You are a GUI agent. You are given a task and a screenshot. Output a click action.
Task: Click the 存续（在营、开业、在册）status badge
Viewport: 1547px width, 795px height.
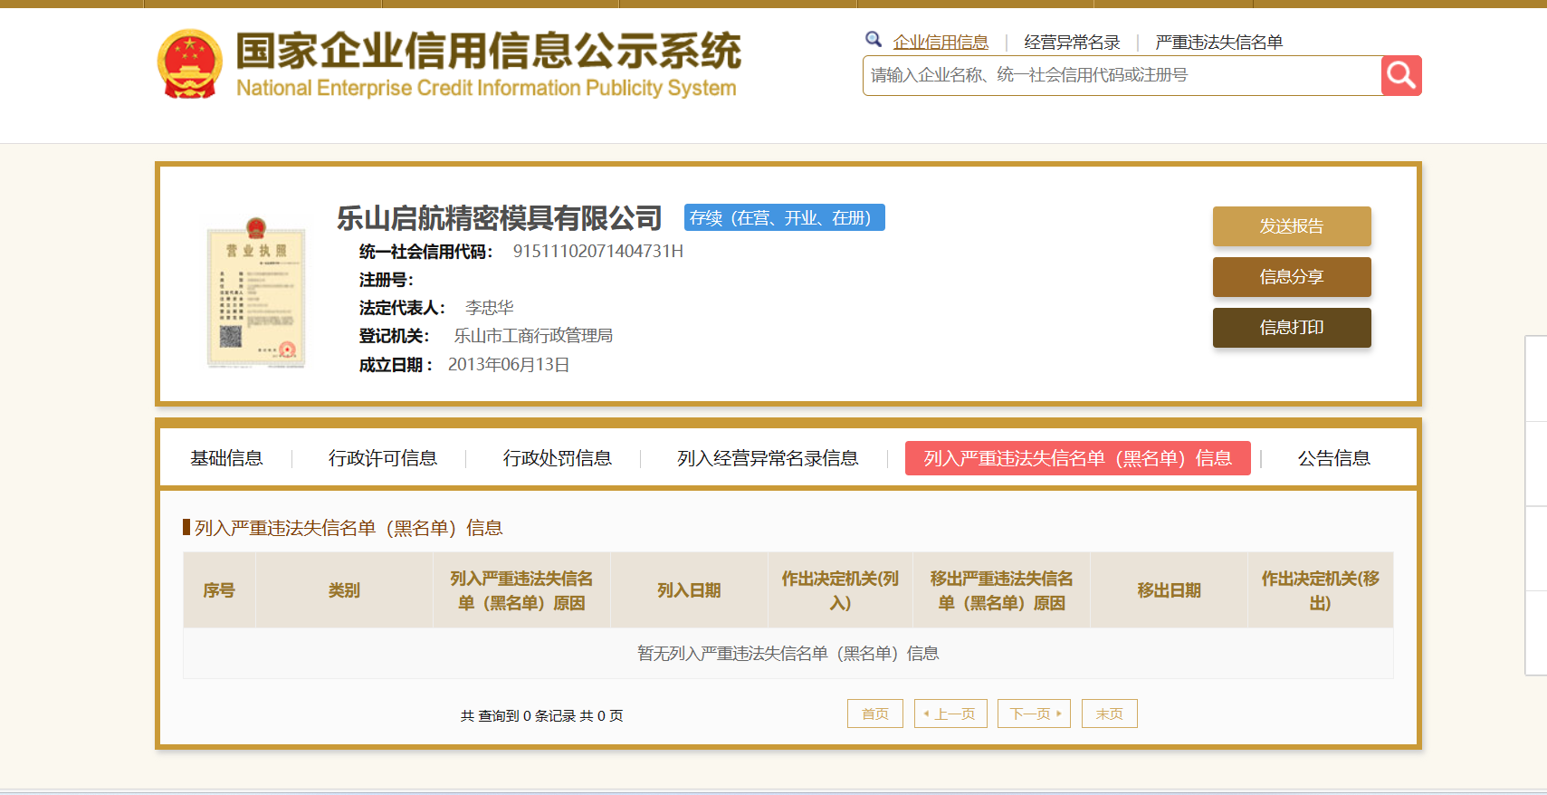click(784, 217)
